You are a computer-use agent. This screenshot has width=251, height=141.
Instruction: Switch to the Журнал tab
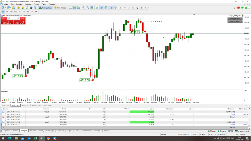[106, 131]
